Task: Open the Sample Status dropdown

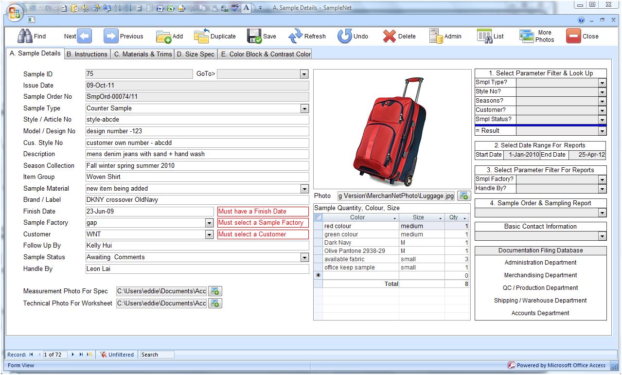Action: pyautogui.click(x=304, y=257)
